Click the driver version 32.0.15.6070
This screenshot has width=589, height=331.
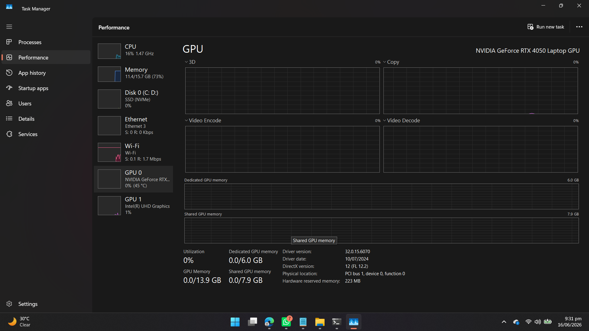[x=357, y=252]
